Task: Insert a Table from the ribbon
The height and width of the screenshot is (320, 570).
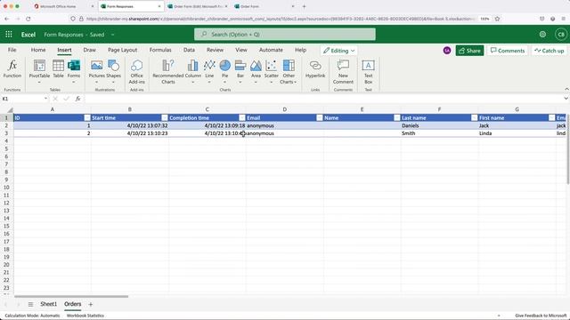Action: (x=58, y=69)
